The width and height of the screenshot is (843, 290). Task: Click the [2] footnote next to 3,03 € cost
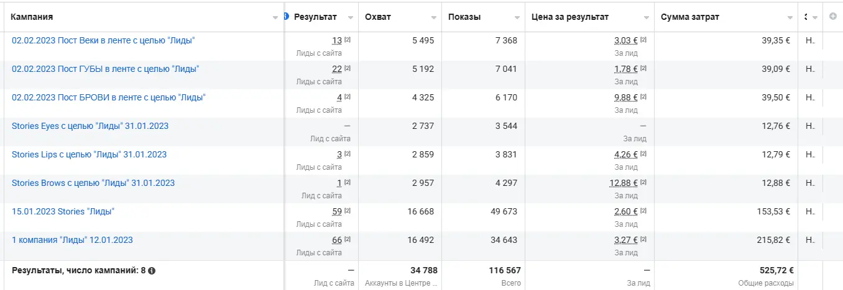643,40
